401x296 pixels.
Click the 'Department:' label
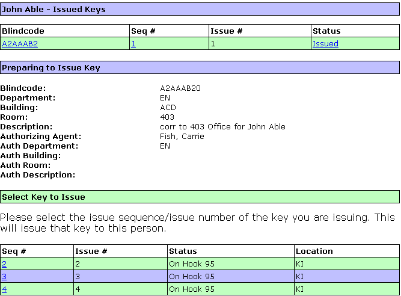point(28,98)
